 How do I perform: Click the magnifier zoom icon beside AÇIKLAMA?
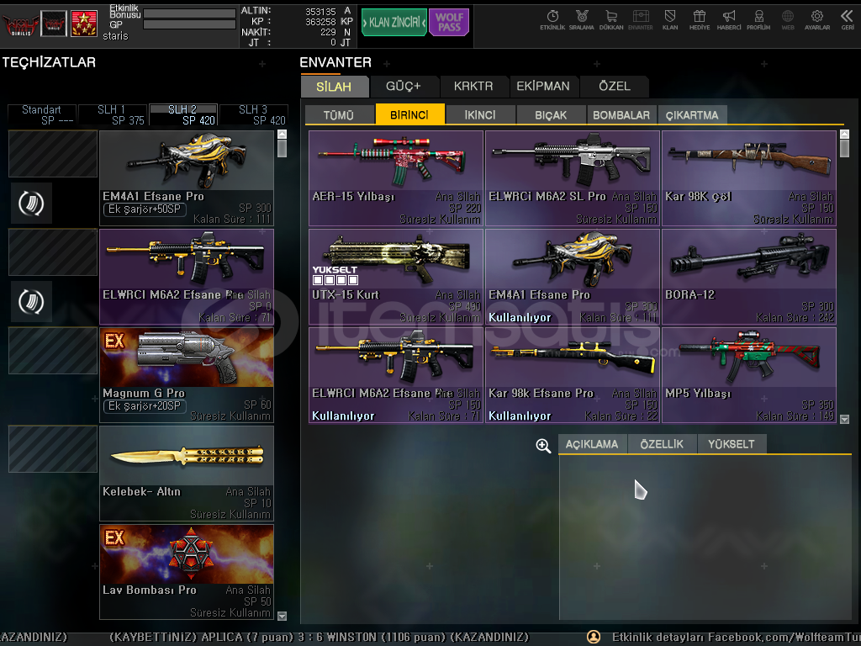tap(543, 446)
